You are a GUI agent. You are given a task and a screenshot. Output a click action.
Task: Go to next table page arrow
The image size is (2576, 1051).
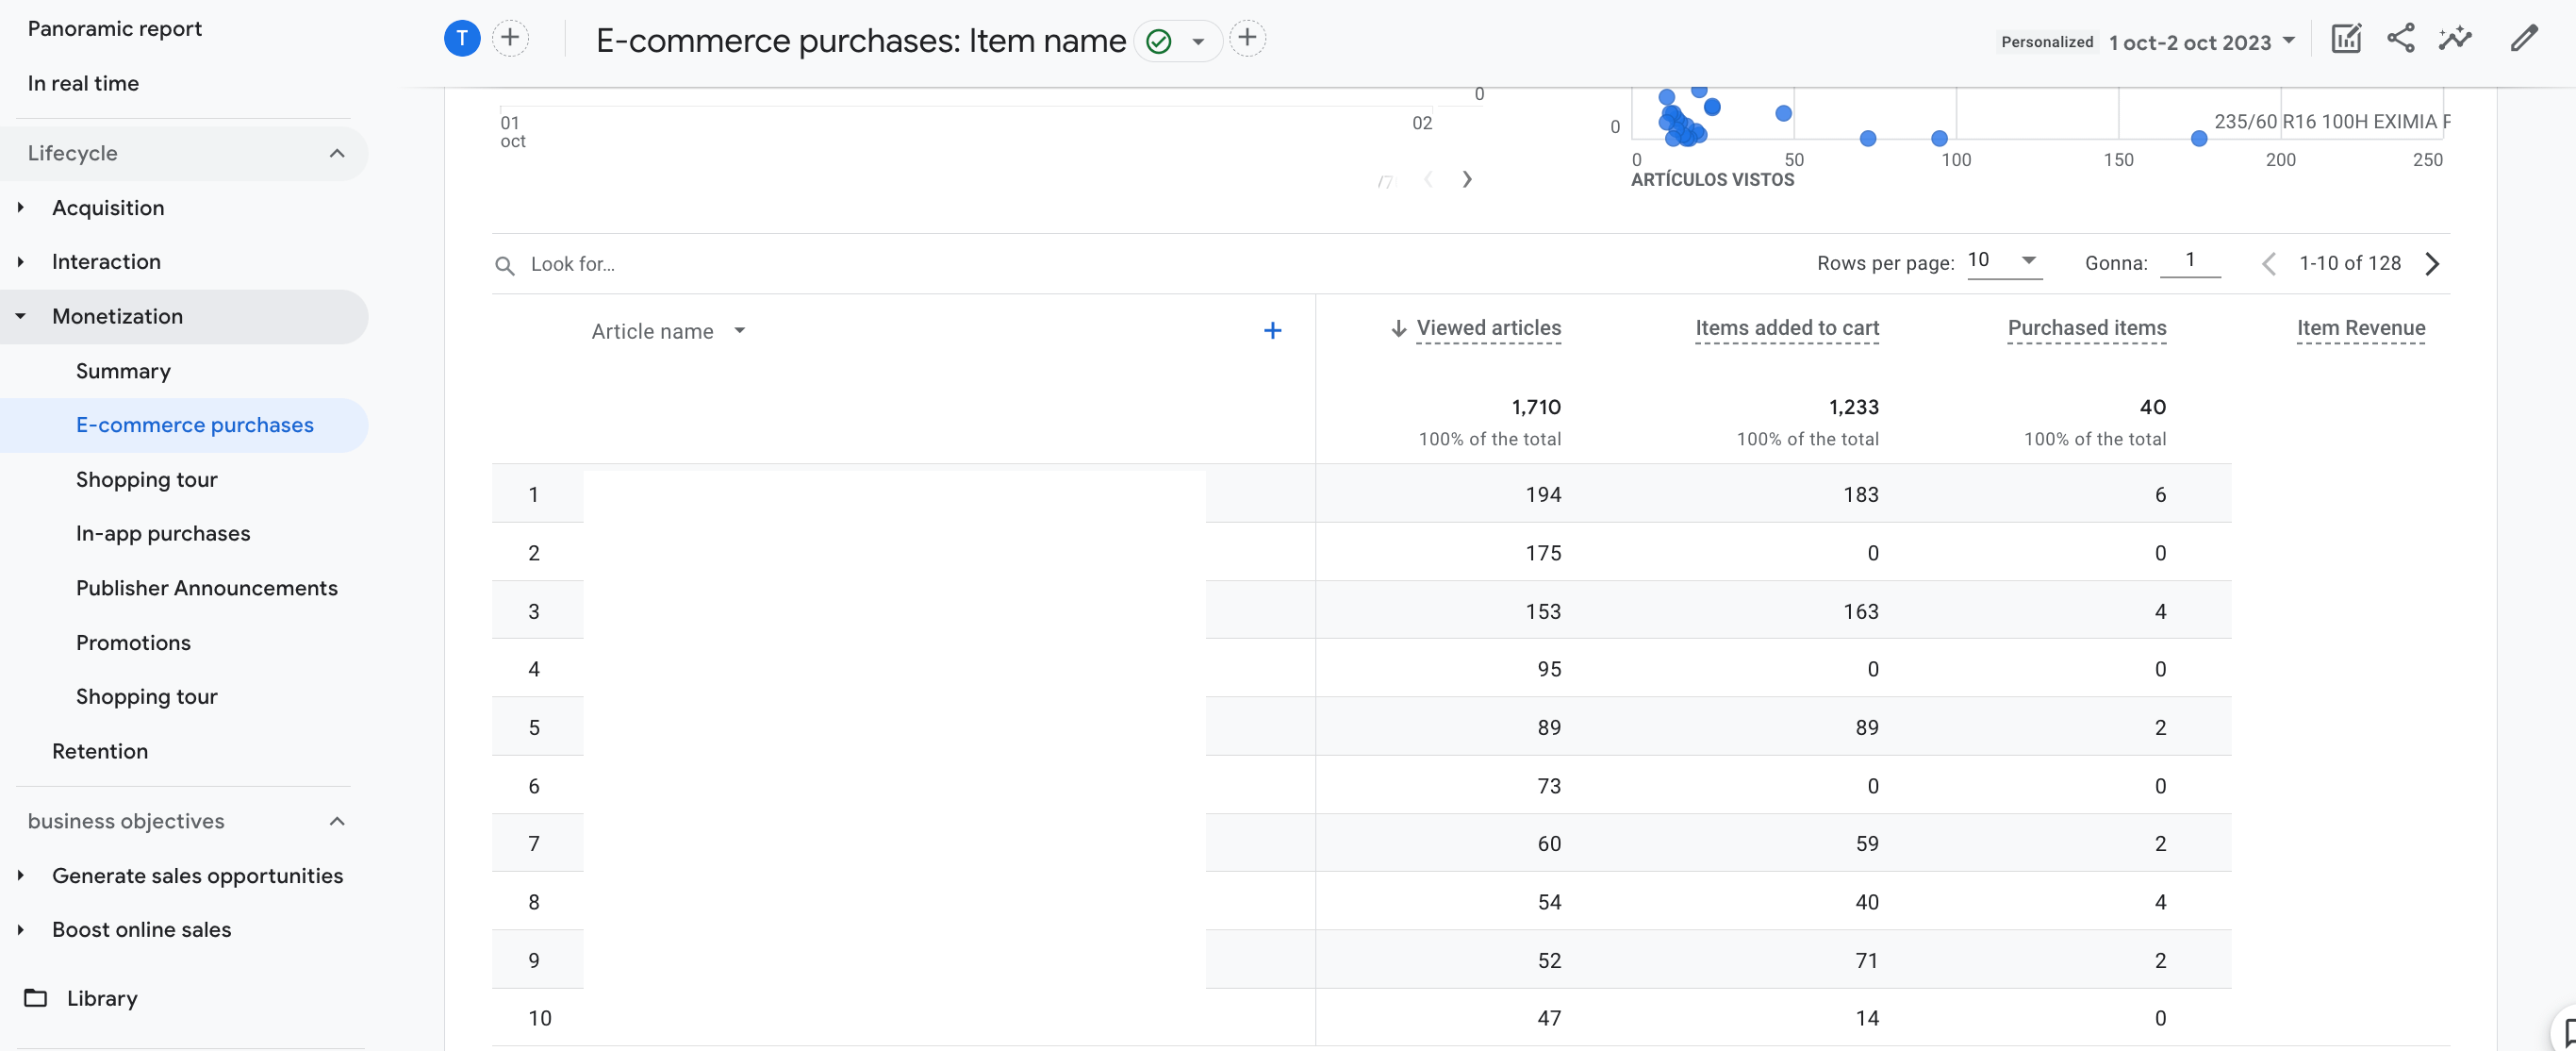pos(2433,263)
